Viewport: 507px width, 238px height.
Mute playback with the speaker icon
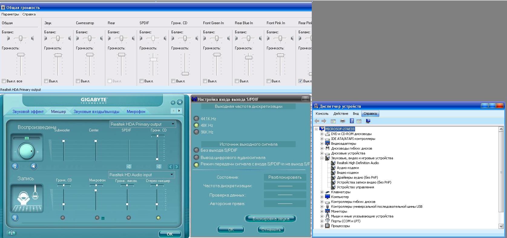(34, 166)
